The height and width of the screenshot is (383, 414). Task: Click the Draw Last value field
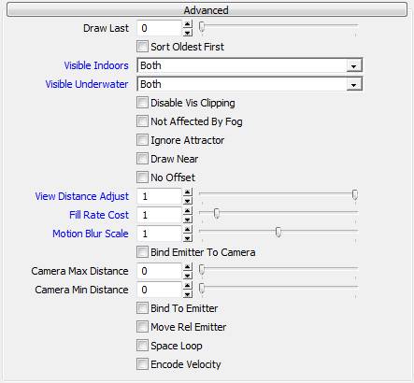click(159, 28)
